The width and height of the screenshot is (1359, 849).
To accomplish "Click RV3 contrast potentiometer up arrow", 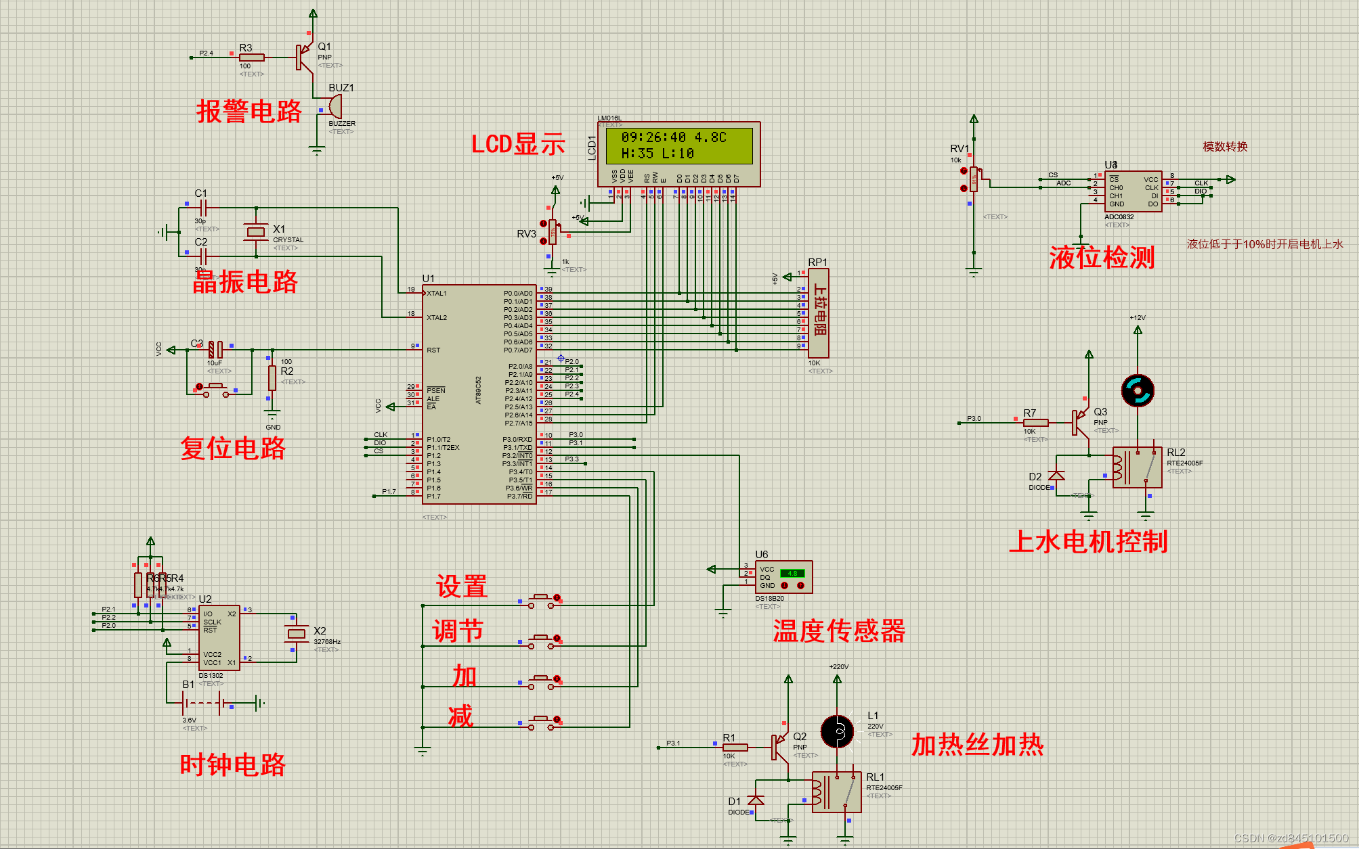I will [x=543, y=224].
